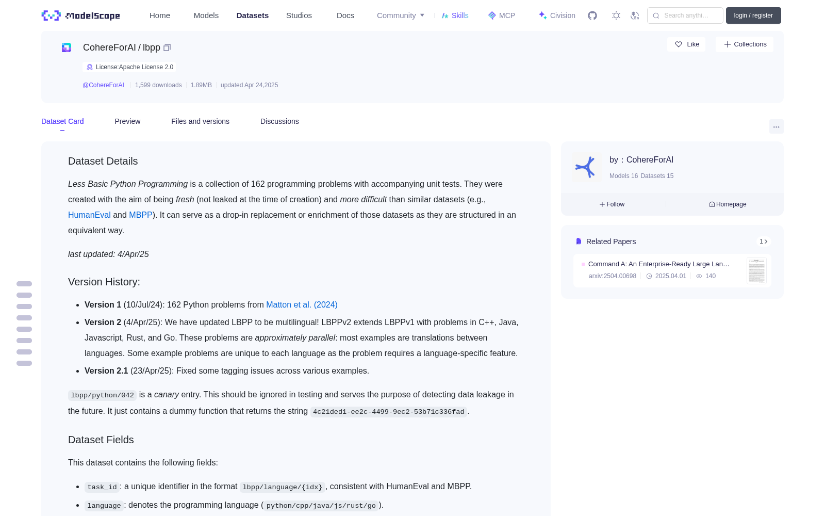Click the 1,599 downloads stat

[158, 85]
